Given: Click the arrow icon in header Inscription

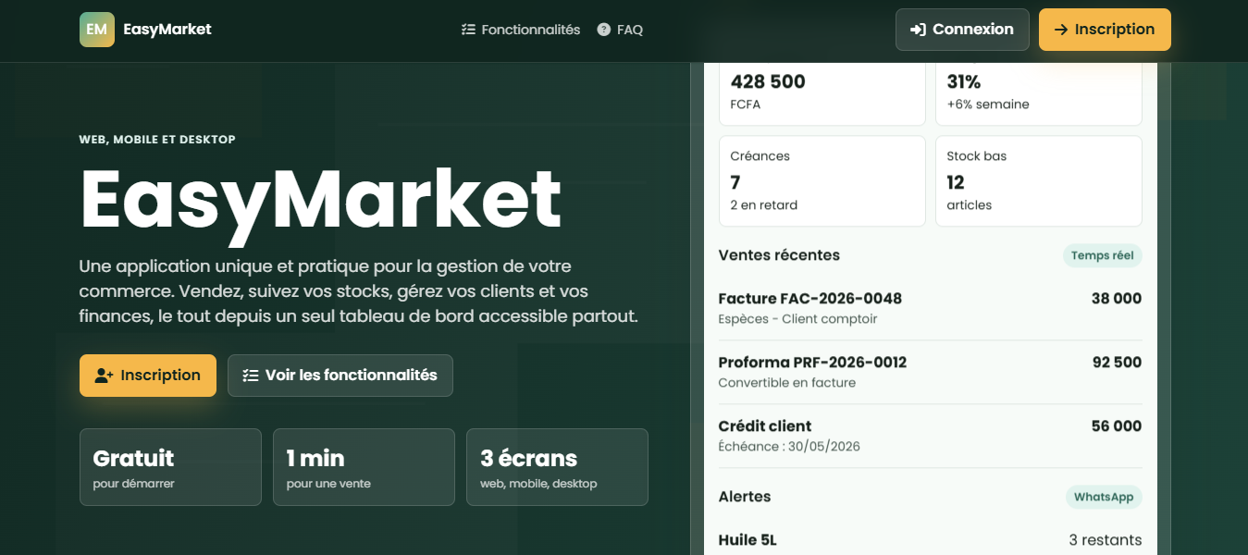Looking at the screenshot, I should click(x=1061, y=30).
